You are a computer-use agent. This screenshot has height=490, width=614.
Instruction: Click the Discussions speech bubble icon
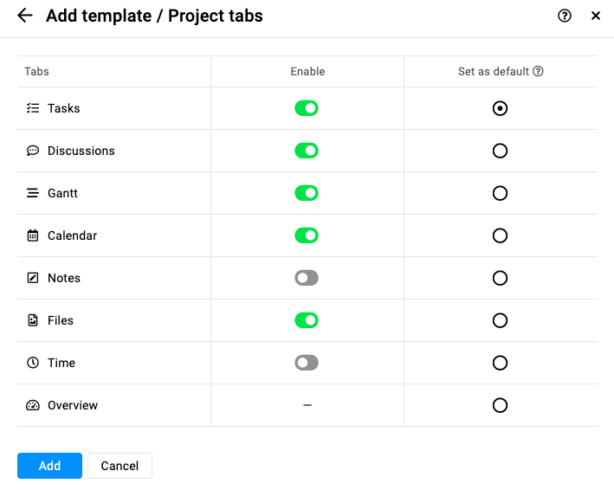point(33,151)
